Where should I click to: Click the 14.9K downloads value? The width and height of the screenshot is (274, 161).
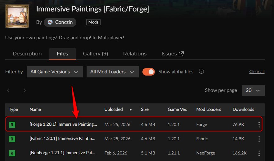point(238,139)
